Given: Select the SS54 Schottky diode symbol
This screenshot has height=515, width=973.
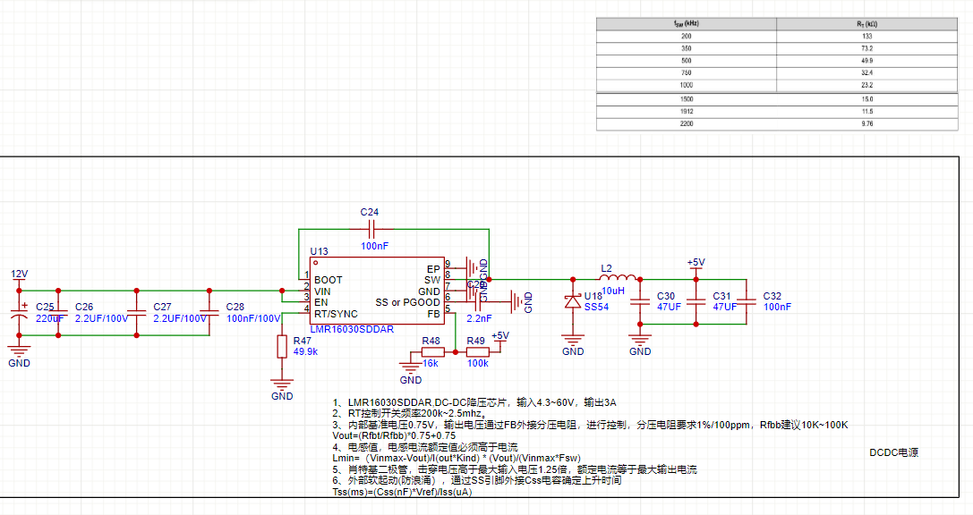Looking at the screenshot, I should 573,302.
